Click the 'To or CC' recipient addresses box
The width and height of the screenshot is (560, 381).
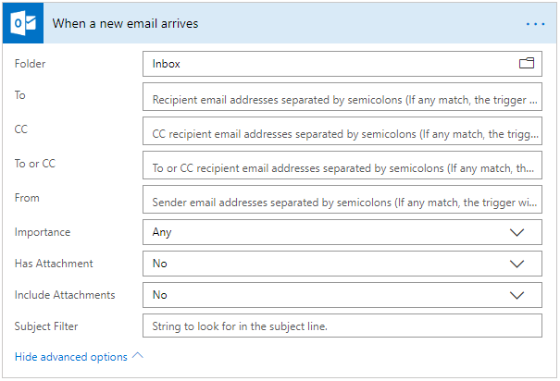[x=342, y=167]
